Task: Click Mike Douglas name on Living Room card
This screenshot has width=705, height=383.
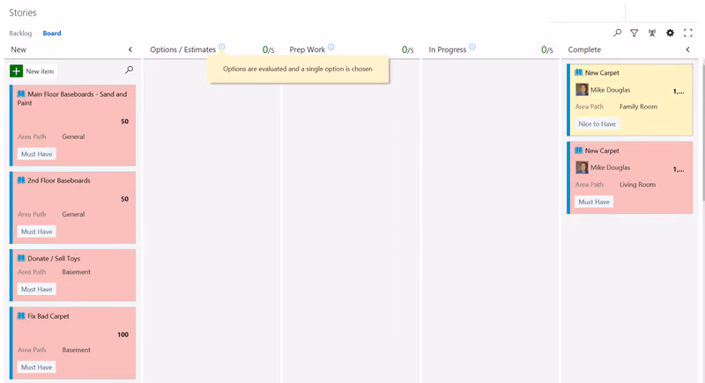Action: (x=610, y=167)
